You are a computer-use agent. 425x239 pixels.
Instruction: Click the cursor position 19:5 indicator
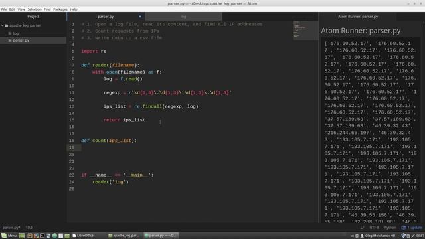[29, 228]
